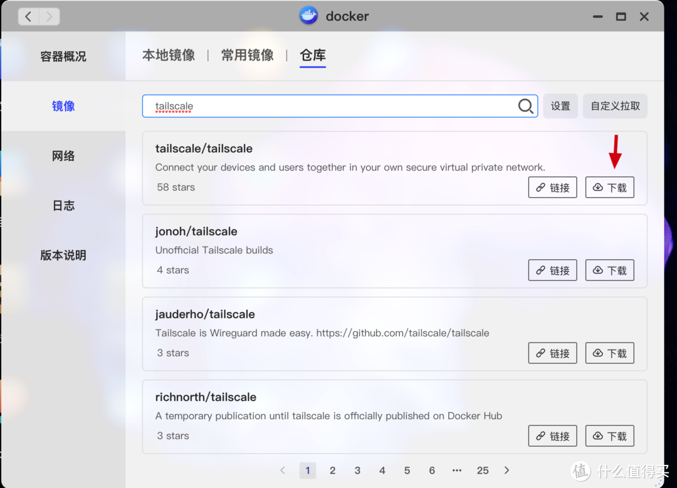Click the tailscale/tailscale title
Viewport: 677px width, 488px height.
(204, 148)
